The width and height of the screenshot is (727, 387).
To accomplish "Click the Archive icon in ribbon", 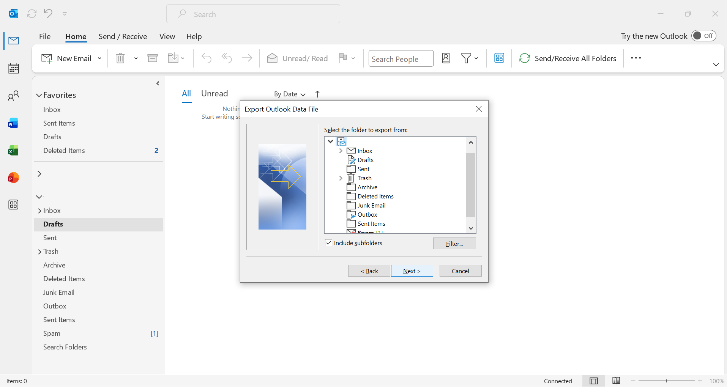I will point(153,58).
